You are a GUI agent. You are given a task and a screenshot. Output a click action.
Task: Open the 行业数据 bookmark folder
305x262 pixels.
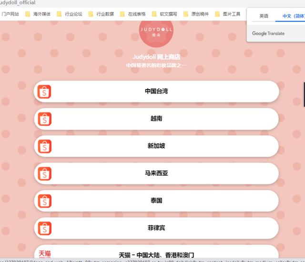(x=101, y=14)
